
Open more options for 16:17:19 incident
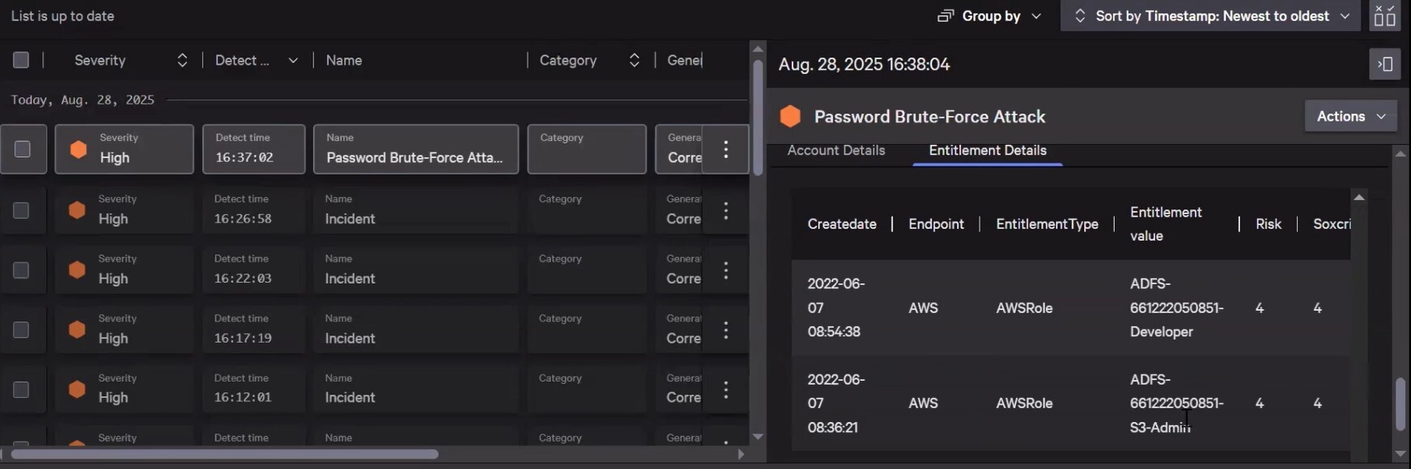click(725, 330)
